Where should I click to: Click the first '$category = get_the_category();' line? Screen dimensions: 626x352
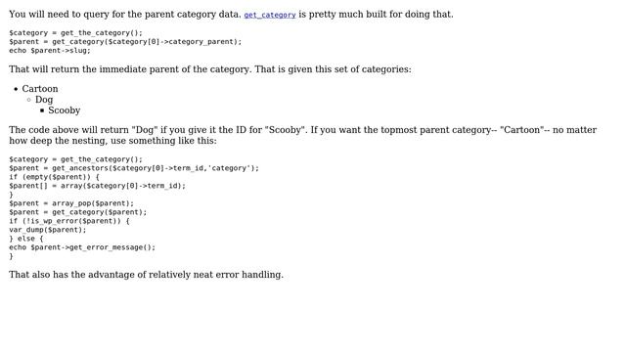coord(76,32)
